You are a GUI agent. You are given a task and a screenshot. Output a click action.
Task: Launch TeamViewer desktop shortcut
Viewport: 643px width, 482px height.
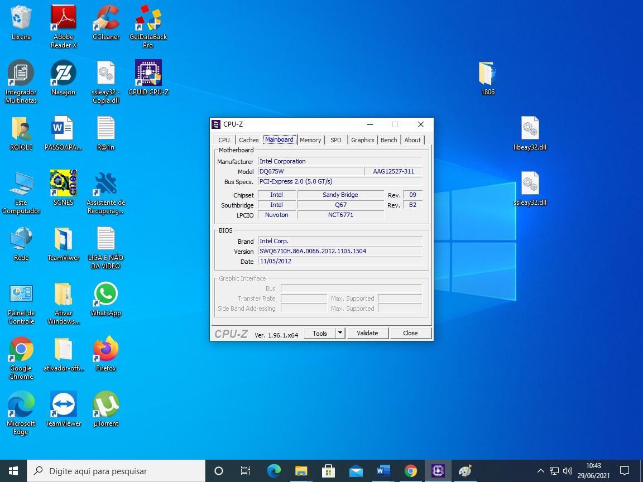tap(64, 409)
